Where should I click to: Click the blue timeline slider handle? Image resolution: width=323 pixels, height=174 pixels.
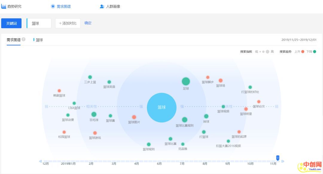pyautogui.click(x=278, y=158)
